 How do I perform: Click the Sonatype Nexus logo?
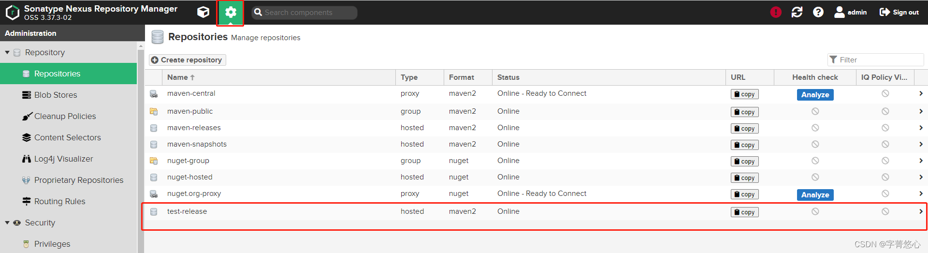(x=12, y=12)
